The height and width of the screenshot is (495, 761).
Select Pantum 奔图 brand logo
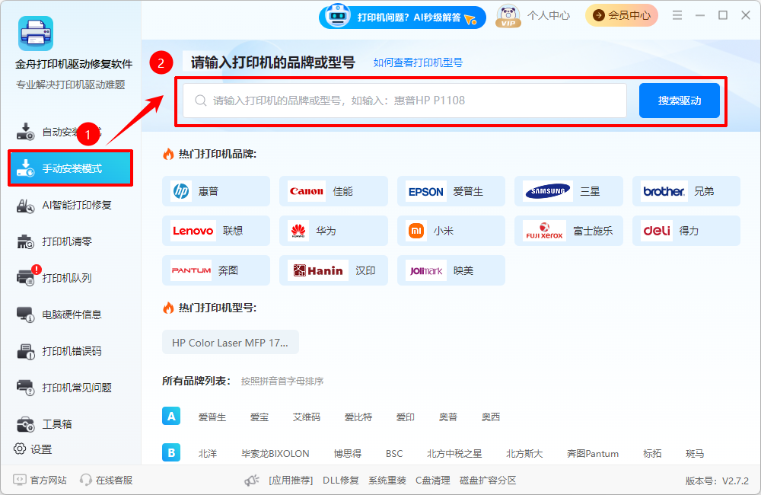[x=191, y=270]
